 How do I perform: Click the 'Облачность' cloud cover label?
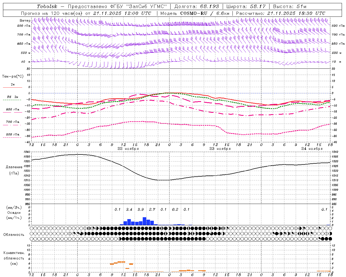click(14, 235)
